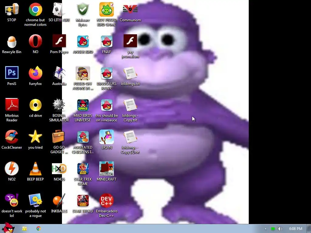
Task: Select the STAR TREK 3 icon
Action: [x=83, y=201]
